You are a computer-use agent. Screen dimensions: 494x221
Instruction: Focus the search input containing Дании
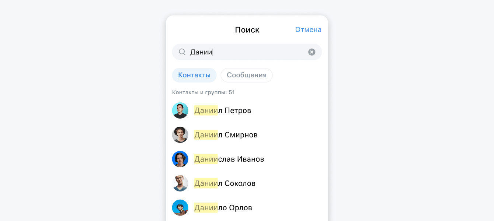click(247, 52)
